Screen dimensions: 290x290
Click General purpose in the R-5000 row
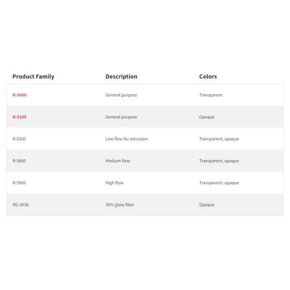pyautogui.click(x=121, y=95)
